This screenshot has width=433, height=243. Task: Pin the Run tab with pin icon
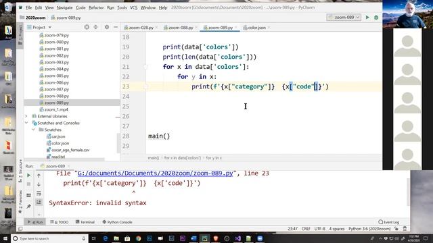click(x=28, y=207)
